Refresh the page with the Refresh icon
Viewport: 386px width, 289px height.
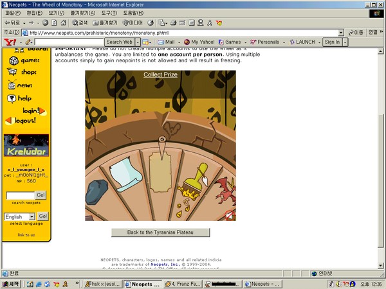pos(54,23)
